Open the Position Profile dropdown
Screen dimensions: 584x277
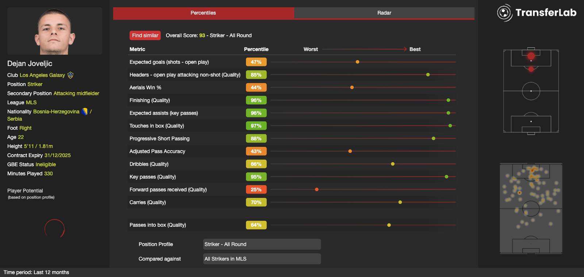click(x=262, y=244)
